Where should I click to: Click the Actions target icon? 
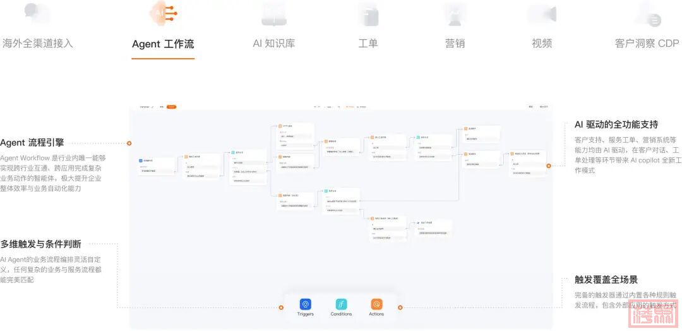[376, 304]
